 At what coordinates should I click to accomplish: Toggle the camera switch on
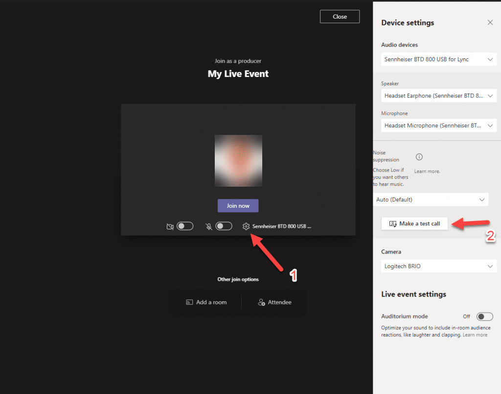point(185,226)
